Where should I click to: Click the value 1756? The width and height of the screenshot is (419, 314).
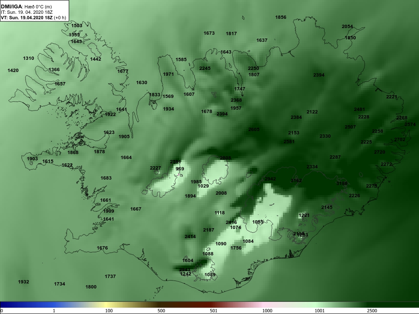(x=235, y=248)
